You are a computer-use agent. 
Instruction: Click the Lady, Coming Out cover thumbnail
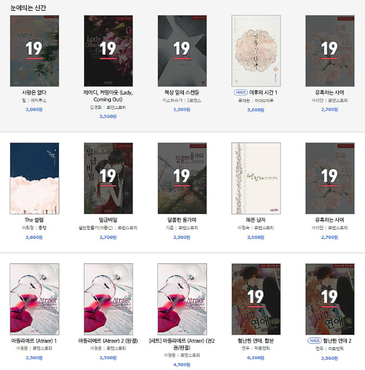(x=108, y=51)
